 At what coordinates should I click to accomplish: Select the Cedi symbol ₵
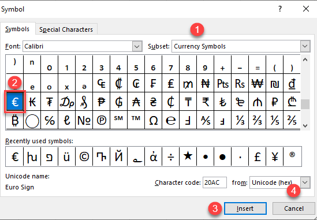tap(171, 102)
